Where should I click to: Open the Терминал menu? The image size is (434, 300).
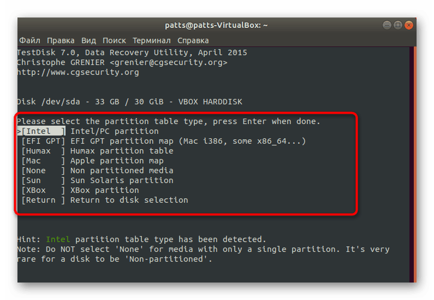(151, 40)
